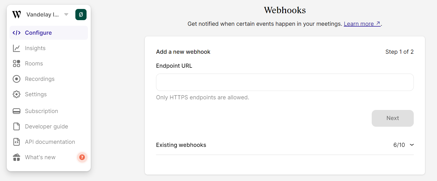Click the Insights chart icon
The width and height of the screenshot is (437, 181).
[17, 48]
